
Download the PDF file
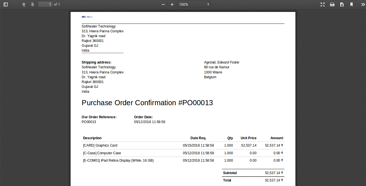coord(342,5)
